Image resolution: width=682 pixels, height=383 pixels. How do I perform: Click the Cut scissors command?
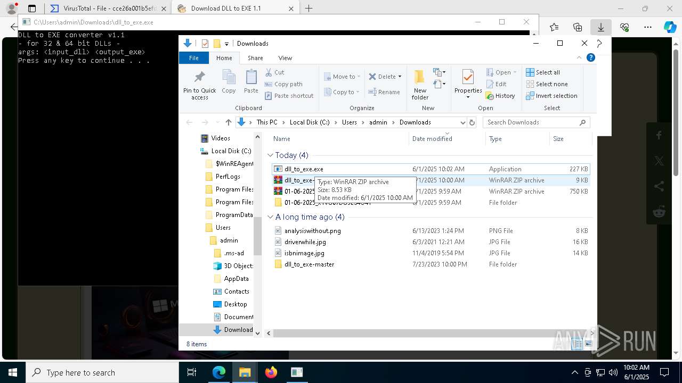pyautogui.click(x=275, y=72)
